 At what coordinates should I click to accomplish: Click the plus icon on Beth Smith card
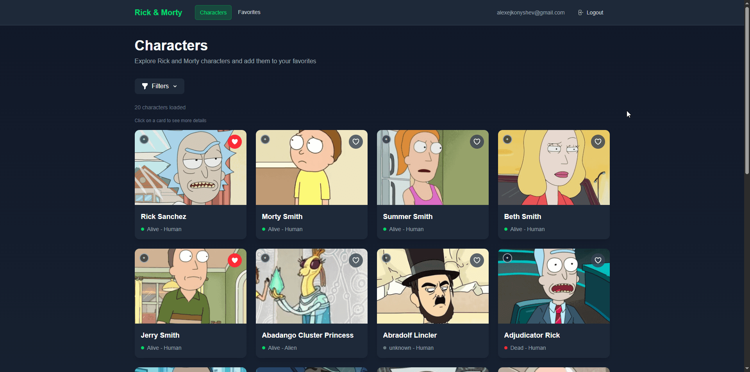click(507, 139)
